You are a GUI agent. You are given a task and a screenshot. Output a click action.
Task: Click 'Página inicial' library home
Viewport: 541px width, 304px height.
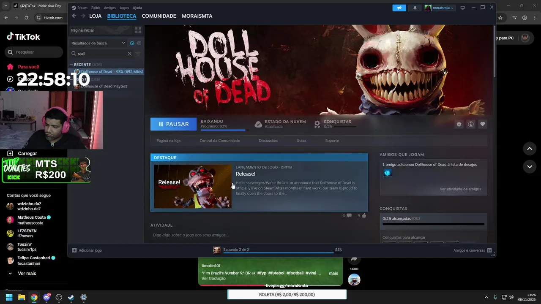pyautogui.click(x=100, y=30)
